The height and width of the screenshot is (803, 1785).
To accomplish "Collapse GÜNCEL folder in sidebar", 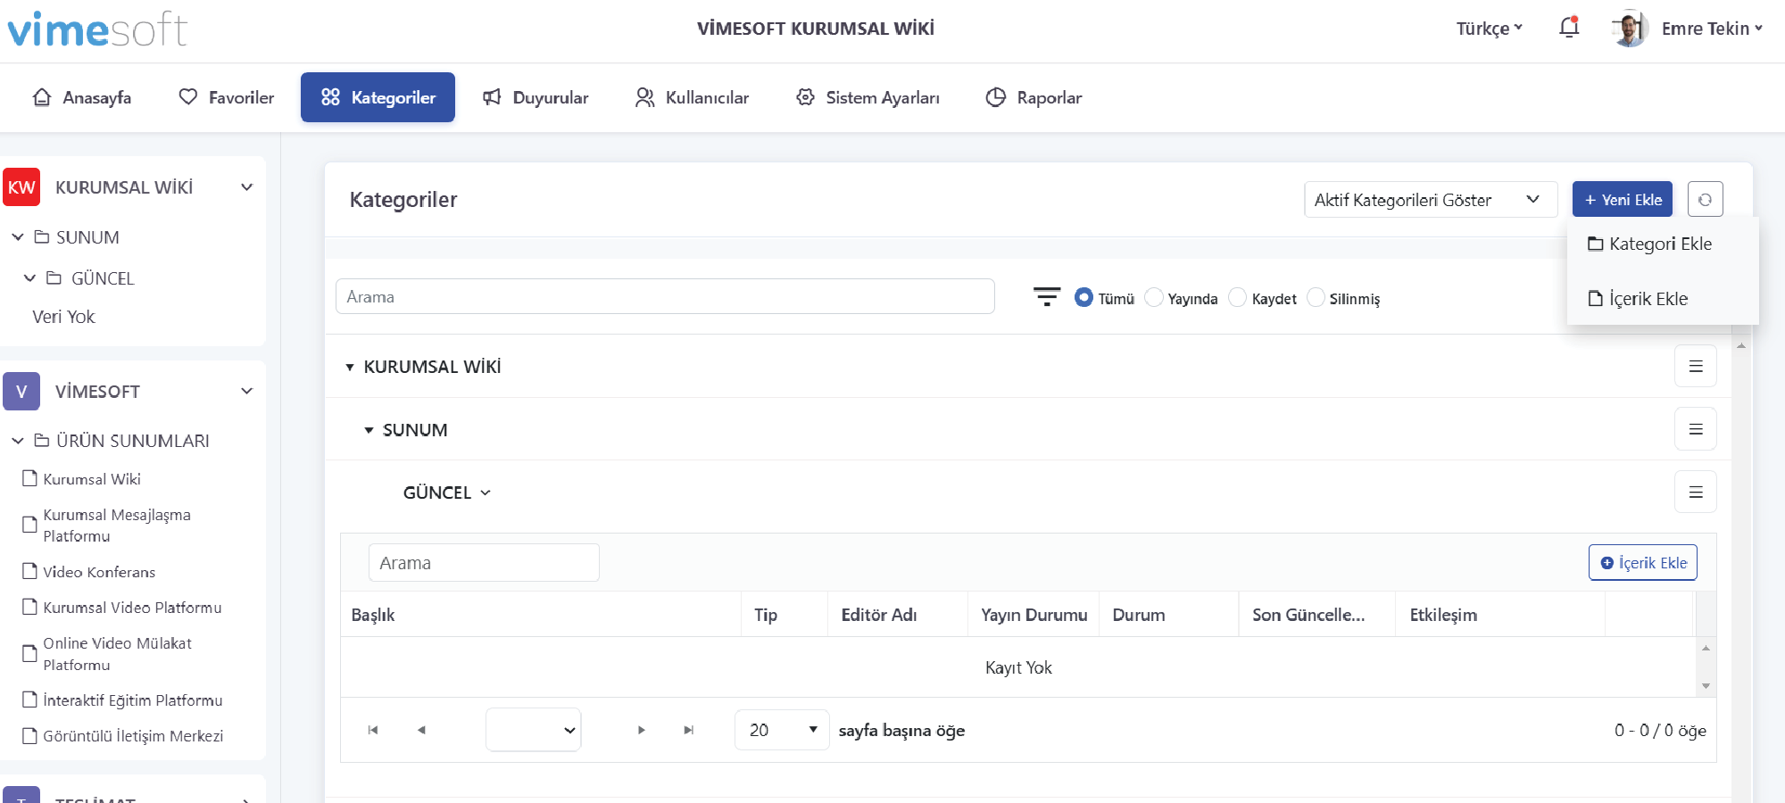I will pos(29,278).
